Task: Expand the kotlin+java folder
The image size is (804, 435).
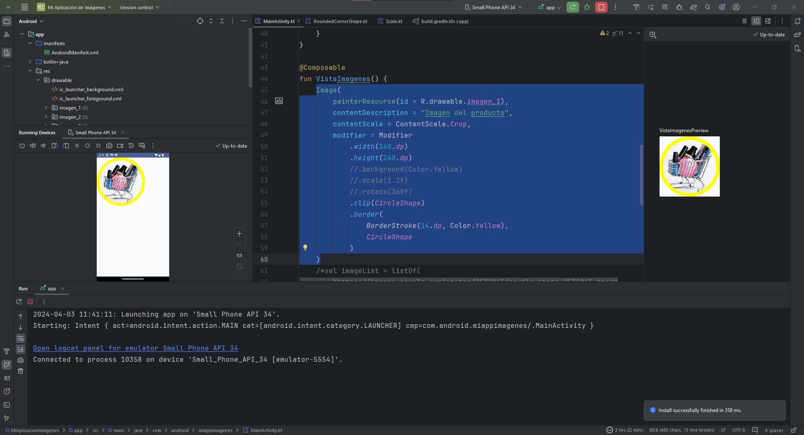Action: 30,62
